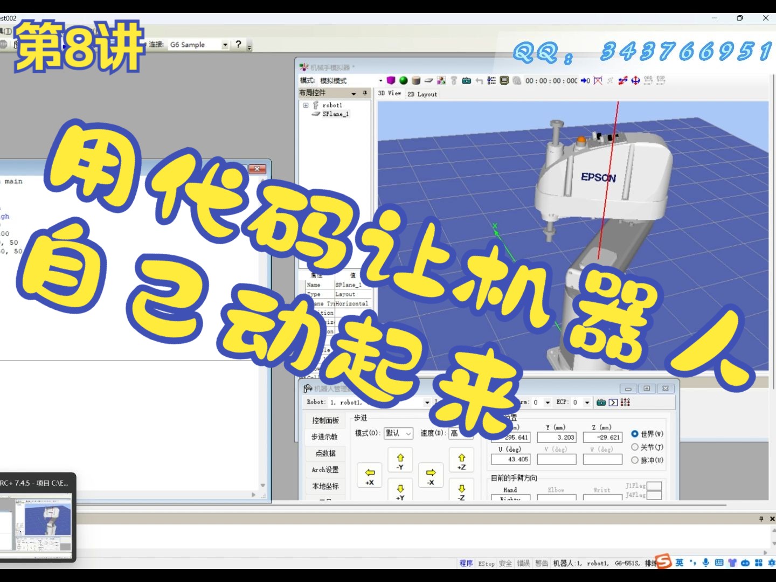Click the Sogou input method S icon
Image resolution: width=776 pixels, height=582 pixels.
pyautogui.click(x=664, y=562)
